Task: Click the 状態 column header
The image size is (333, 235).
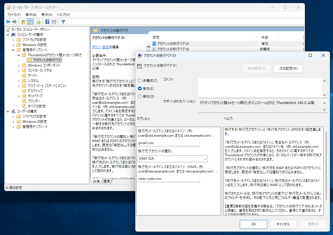Action: [x=265, y=37]
